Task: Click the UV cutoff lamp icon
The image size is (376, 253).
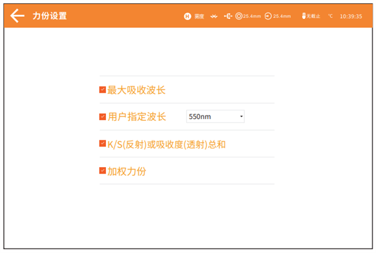Action: (x=303, y=16)
